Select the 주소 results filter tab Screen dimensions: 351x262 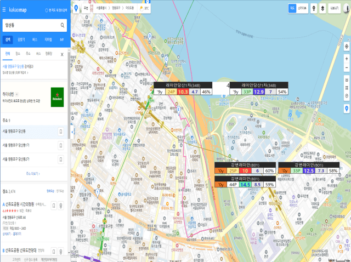coord(28,54)
